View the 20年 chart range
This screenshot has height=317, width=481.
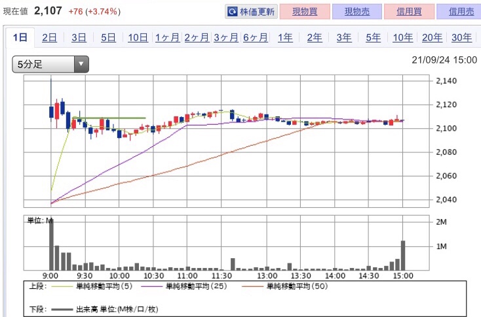pyautogui.click(x=433, y=38)
